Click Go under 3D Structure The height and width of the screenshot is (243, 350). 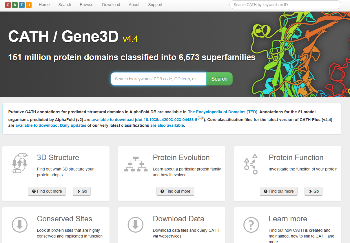pyautogui.click(x=82, y=191)
